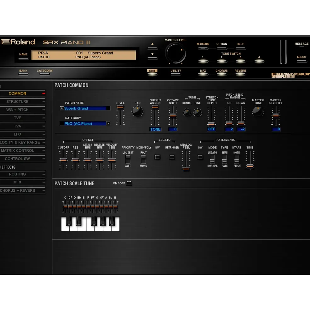This screenshot has height=310, width=310.
Task: Open the ROUTING effects section
Action: [x=23, y=174]
